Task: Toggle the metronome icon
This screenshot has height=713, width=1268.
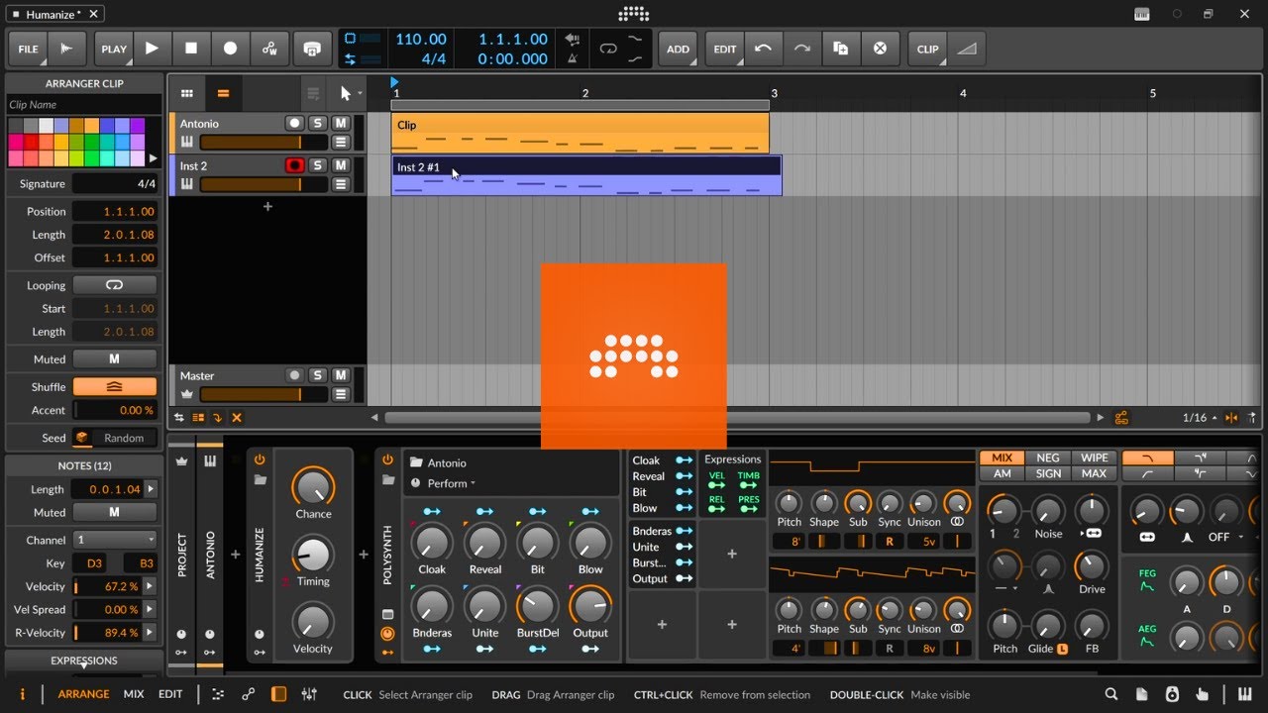Action: click(572, 58)
